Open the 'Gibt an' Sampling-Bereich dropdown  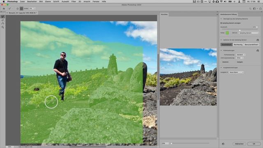pyautogui.click(x=249, y=33)
